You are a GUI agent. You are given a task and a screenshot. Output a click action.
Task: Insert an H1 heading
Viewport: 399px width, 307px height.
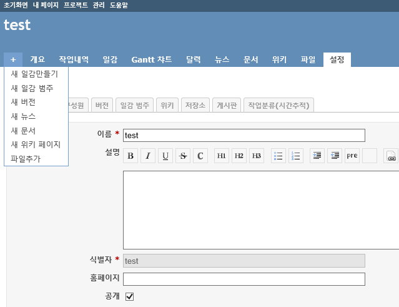(222, 156)
